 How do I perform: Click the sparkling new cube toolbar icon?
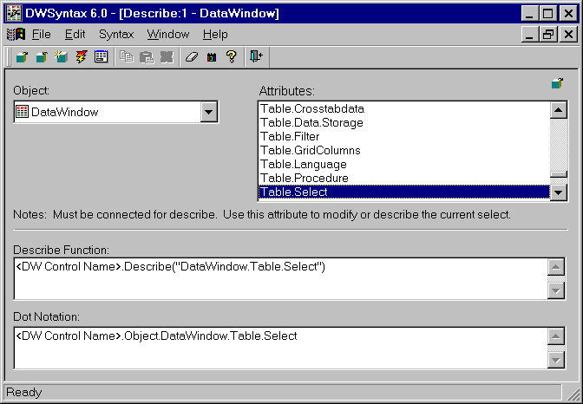click(62, 57)
